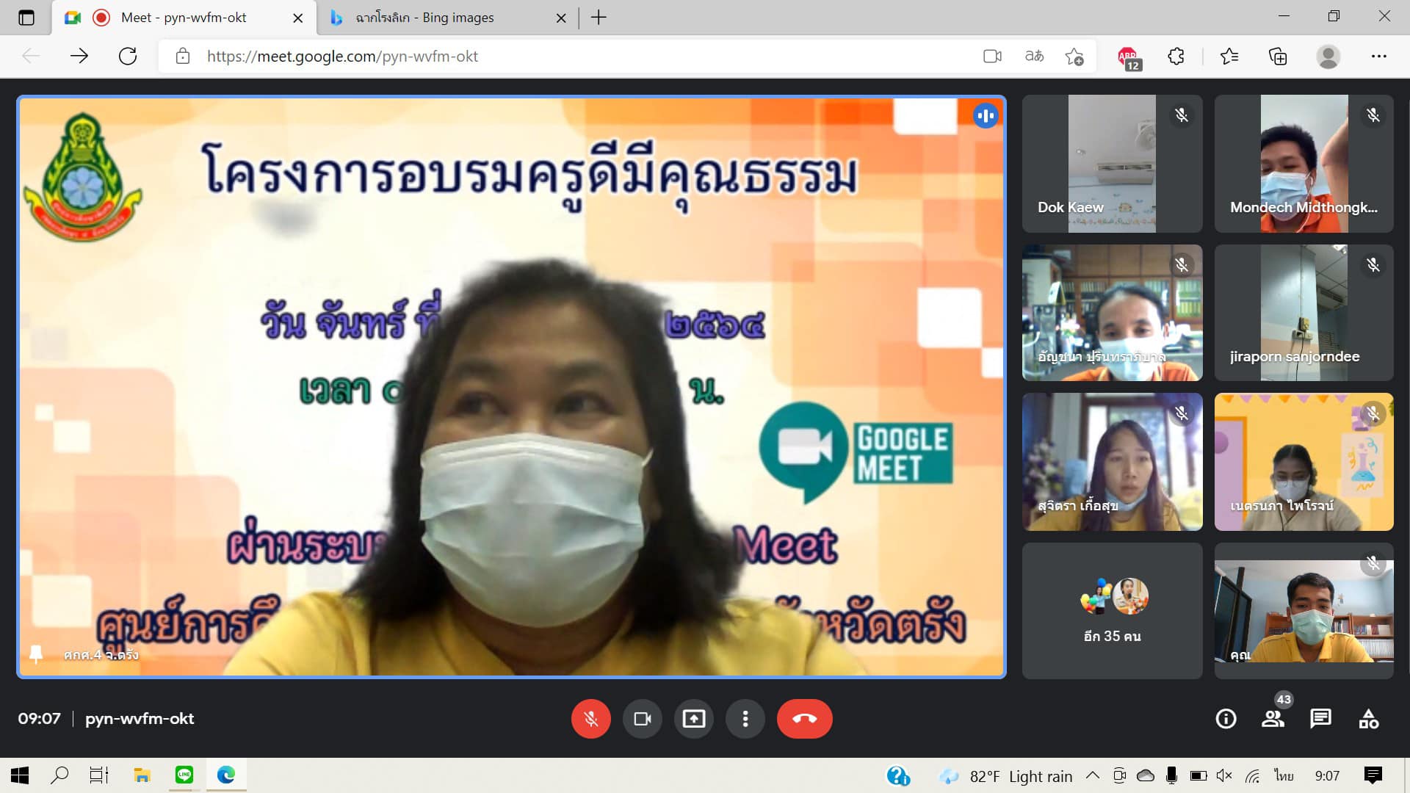Close the Bing images tab
The height and width of the screenshot is (793, 1410).
[561, 18]
